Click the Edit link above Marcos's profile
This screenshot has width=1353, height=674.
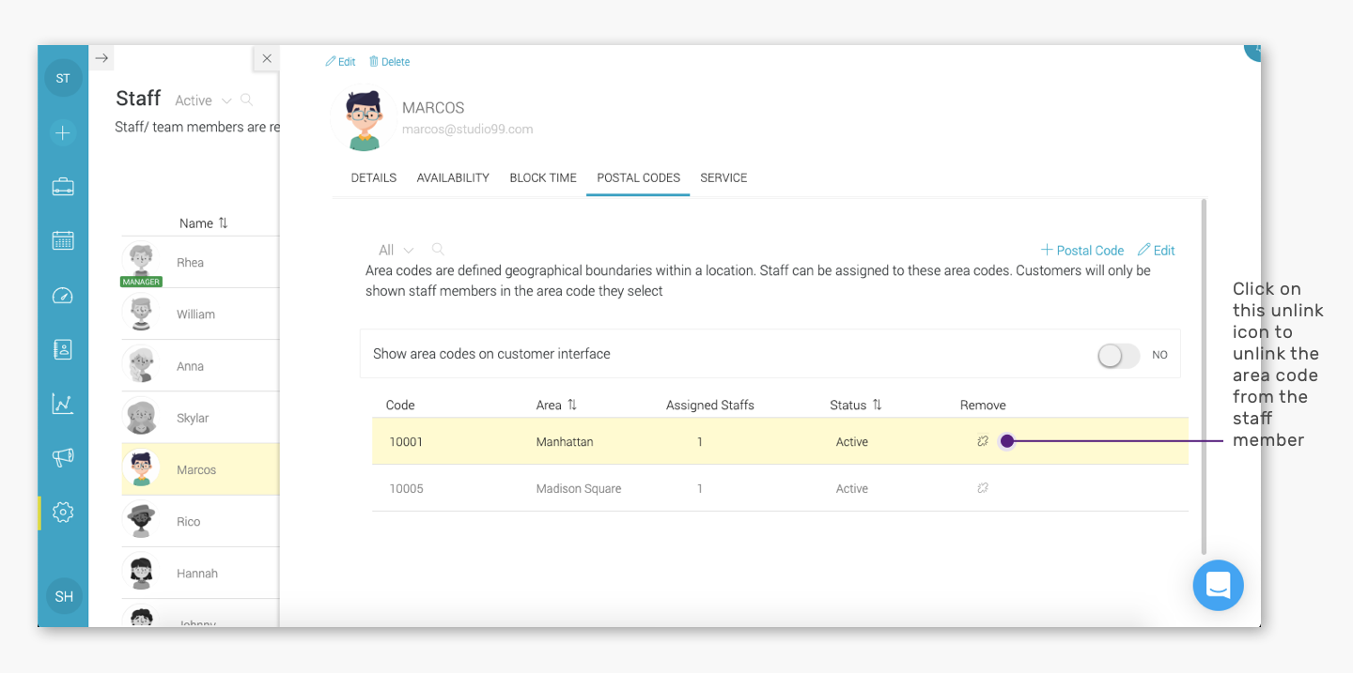coord(340,62)
